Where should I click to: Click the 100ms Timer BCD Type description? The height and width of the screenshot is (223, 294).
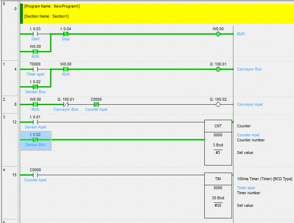tap(265, 179)
